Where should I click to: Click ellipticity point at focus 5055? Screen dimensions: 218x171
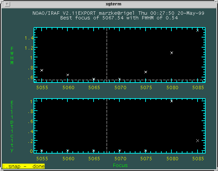tap(42, 151)
